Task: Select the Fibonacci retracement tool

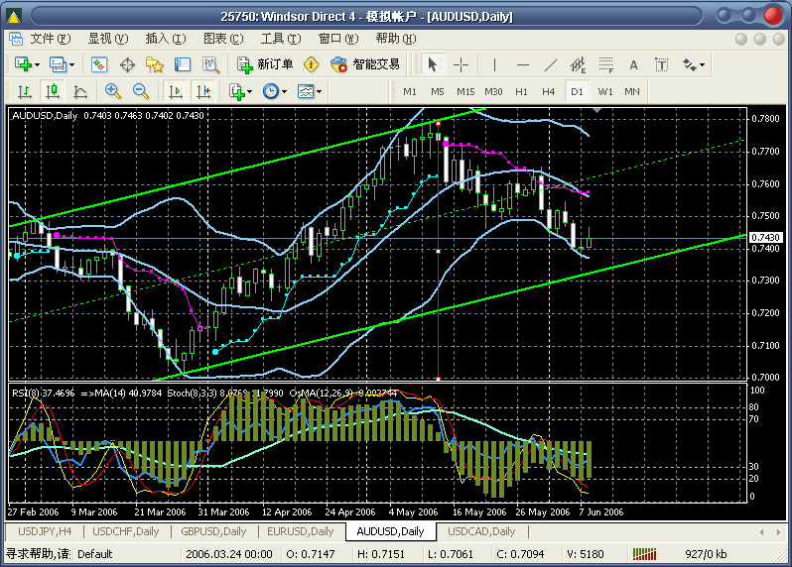Action: (604, 64)
